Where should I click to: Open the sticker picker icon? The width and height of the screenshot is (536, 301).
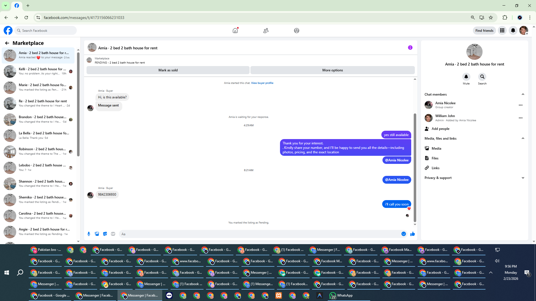(105, 234)
